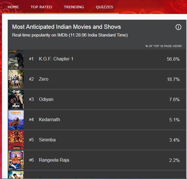
Task: Open the K.G.F: Chapter 1 title link
Action: pos(56,59)
